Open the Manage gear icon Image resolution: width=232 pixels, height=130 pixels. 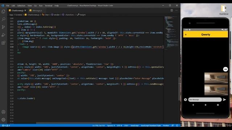click(3, 120)
